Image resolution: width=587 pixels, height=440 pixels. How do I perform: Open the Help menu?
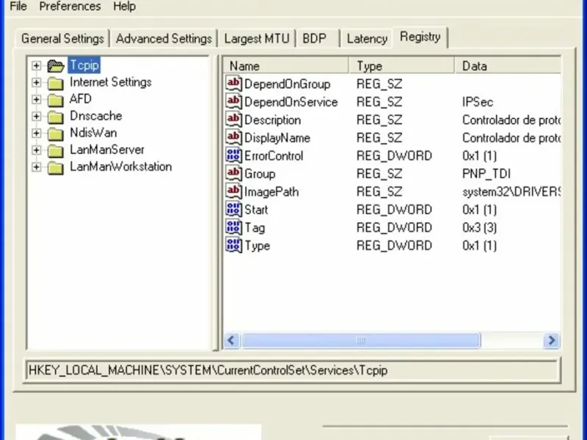[x=124, y=7]
